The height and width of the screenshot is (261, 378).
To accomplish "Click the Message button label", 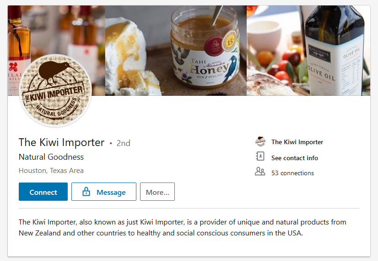I will [111, 193].
